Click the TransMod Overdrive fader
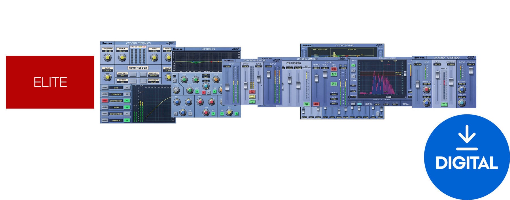Viewport: 510px width, 200px height. (471, 70)
